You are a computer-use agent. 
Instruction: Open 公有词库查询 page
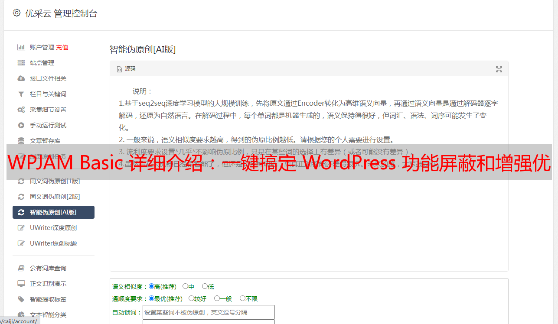48,268
